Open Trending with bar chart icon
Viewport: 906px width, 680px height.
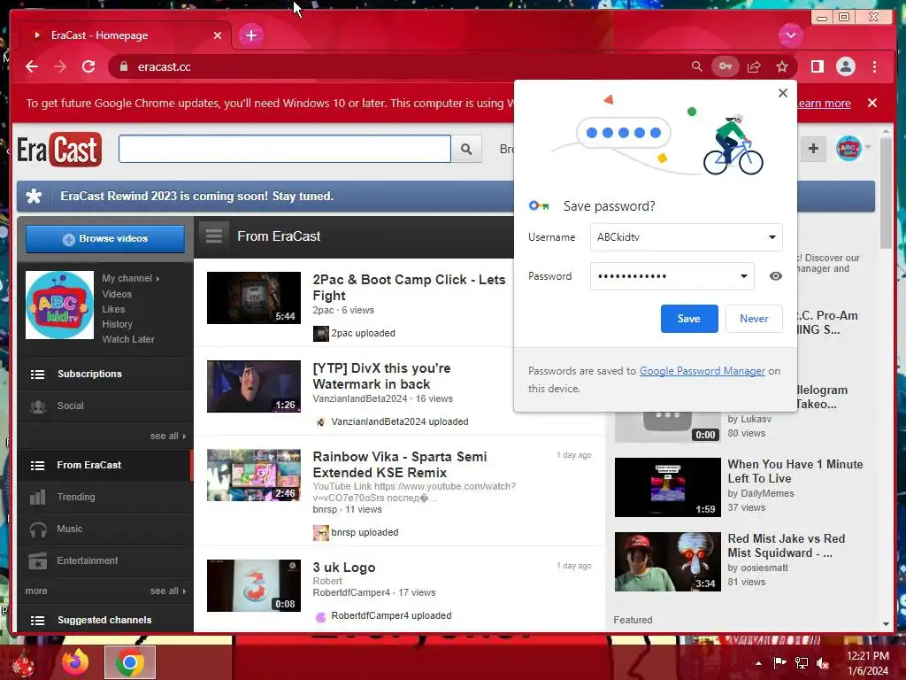click(x=105, y=497)
